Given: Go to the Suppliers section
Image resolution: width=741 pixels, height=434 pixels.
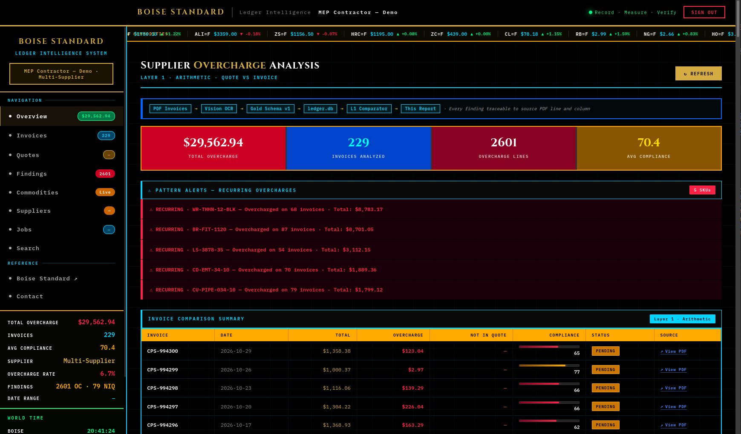Looking at the screenshot, I should (x=62, y=211).
